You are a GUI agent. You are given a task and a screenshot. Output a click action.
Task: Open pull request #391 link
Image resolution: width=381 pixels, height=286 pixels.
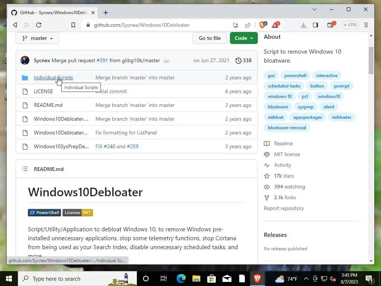[x=102, y=60]
